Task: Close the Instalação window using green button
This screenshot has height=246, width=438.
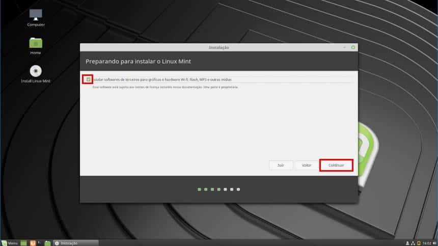Action: point(353,47)
